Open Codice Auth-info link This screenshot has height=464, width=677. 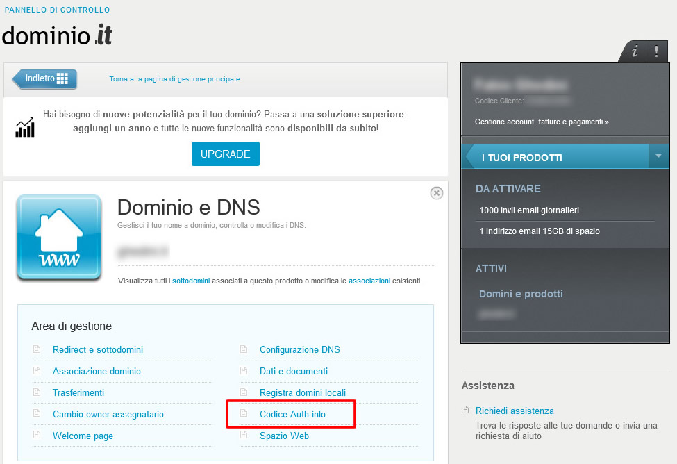(292, 414)
